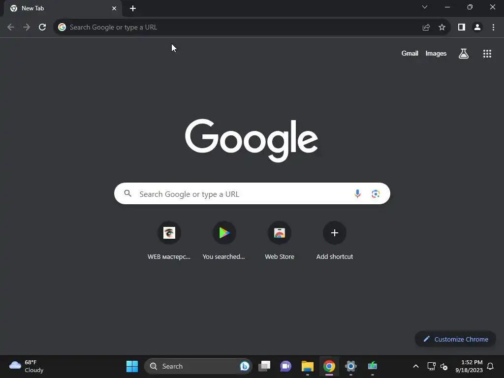Viewport: 504px width, 378px height.
Task: Open File Explorer from the taskbar
Action: [307, 366]
